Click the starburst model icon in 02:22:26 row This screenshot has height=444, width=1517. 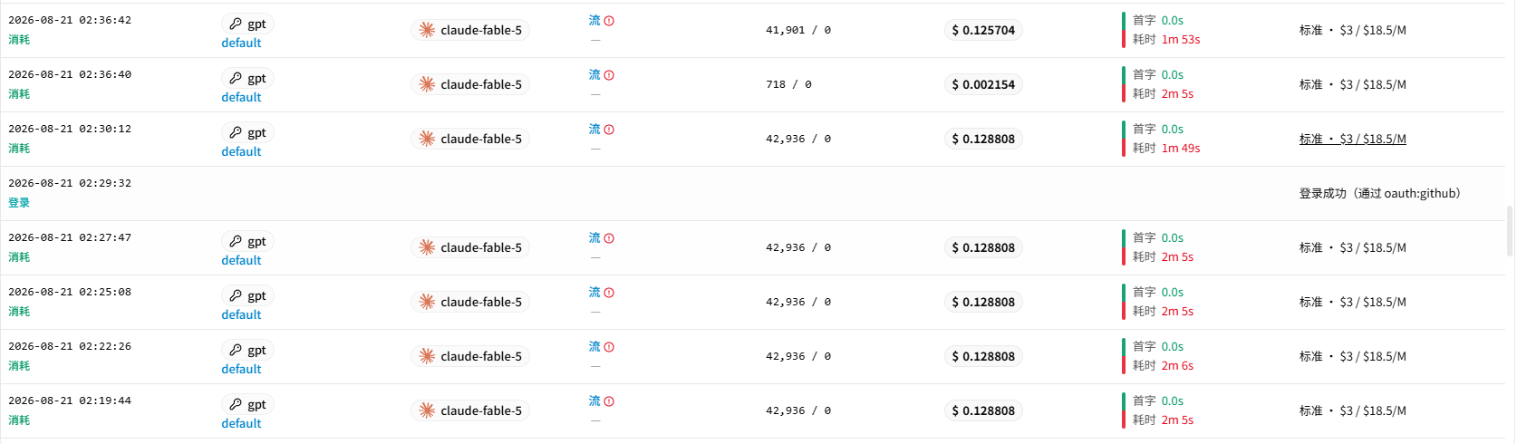(427, 356)
